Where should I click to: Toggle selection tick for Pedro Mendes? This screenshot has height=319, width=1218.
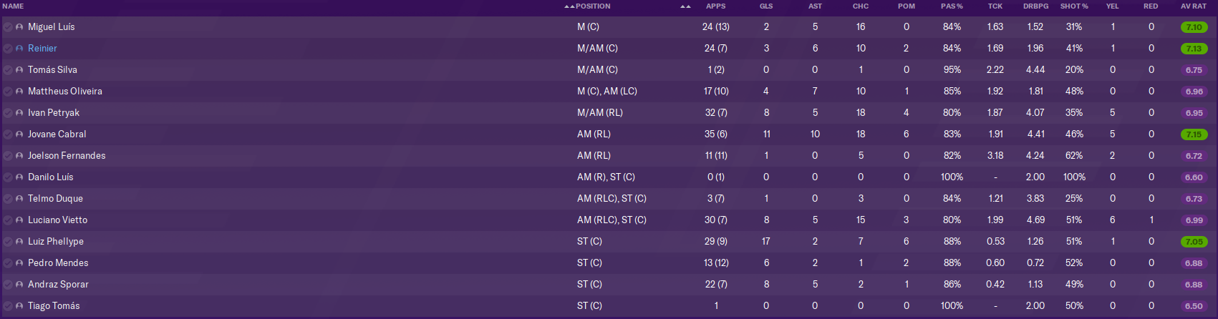pos(8,263)
